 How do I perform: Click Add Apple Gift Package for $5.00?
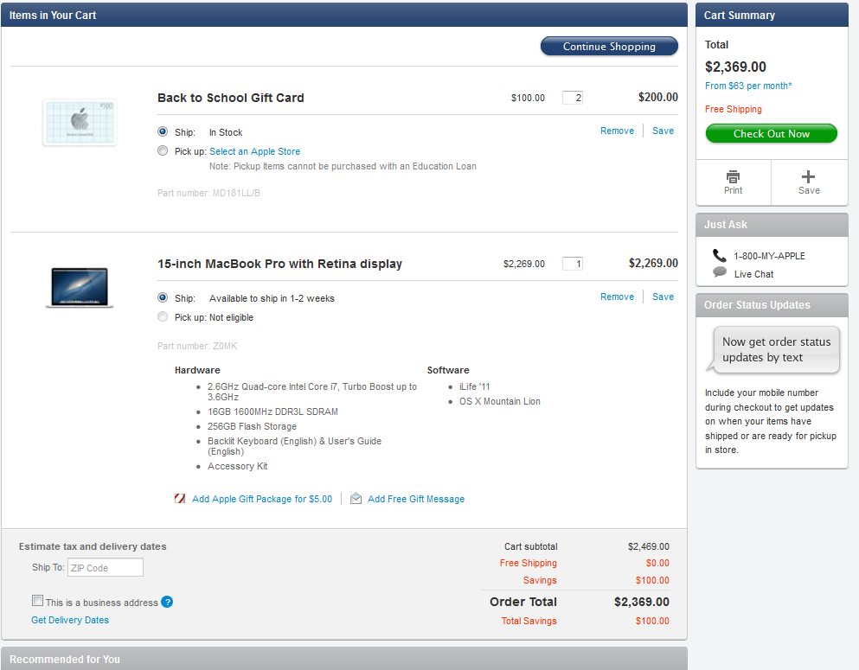[262, 499]
